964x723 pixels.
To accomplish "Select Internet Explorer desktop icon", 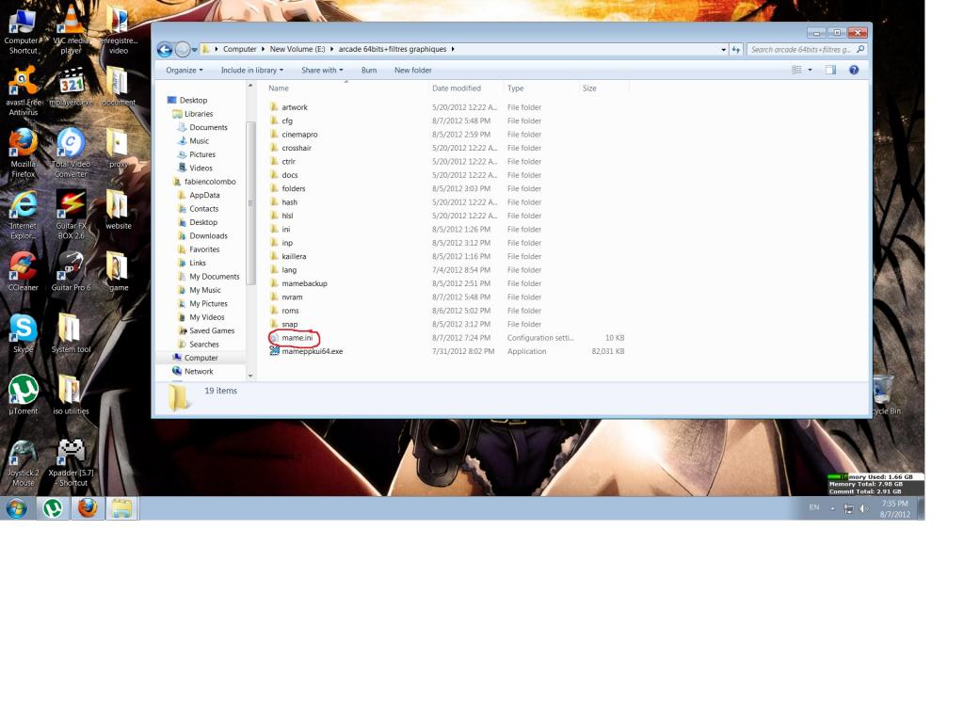I will (x=23, y=214).
